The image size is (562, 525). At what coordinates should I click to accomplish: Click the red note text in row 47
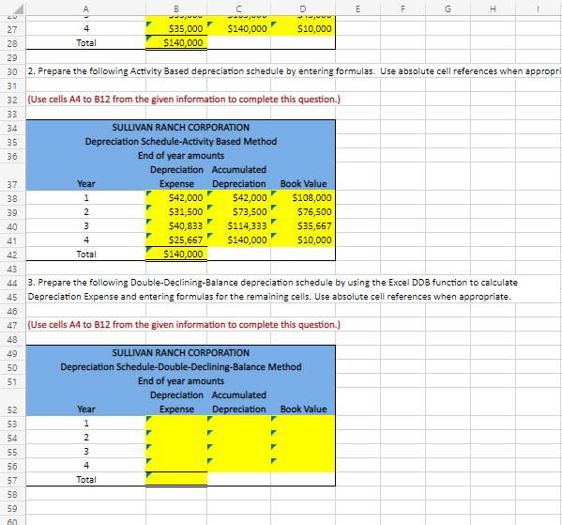[x=184, y=324]
